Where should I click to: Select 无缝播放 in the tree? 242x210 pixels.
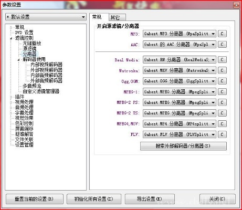(x=31, y=43)
